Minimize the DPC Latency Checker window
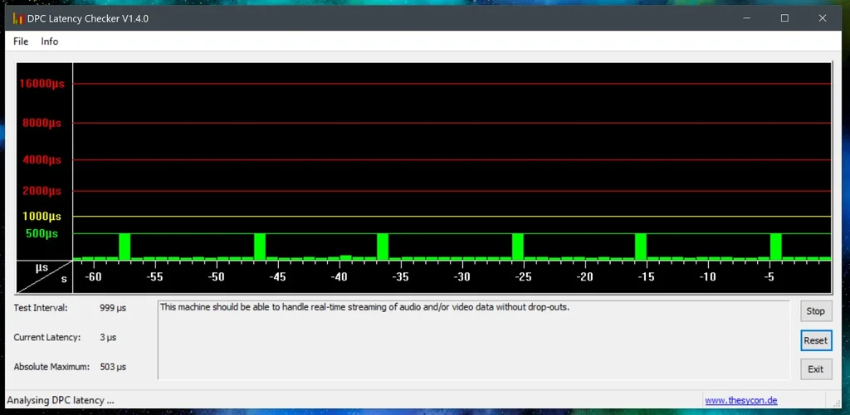Viewport: 850px width, 415px height. [748, 18]
